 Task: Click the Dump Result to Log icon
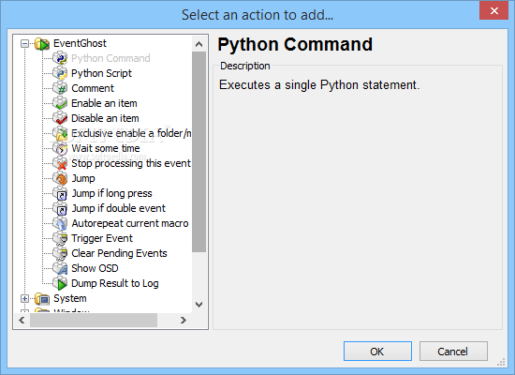[x=60, y=283]
